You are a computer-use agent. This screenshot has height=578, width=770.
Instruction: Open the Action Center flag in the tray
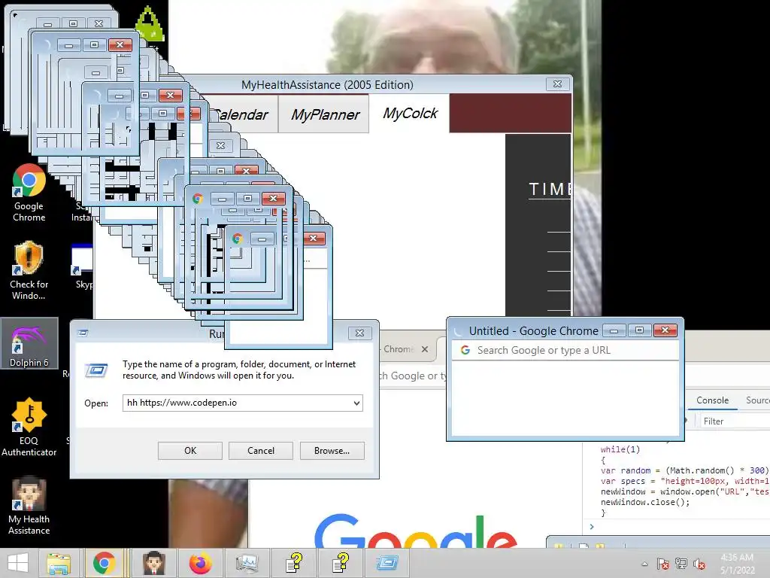(662, 564)
